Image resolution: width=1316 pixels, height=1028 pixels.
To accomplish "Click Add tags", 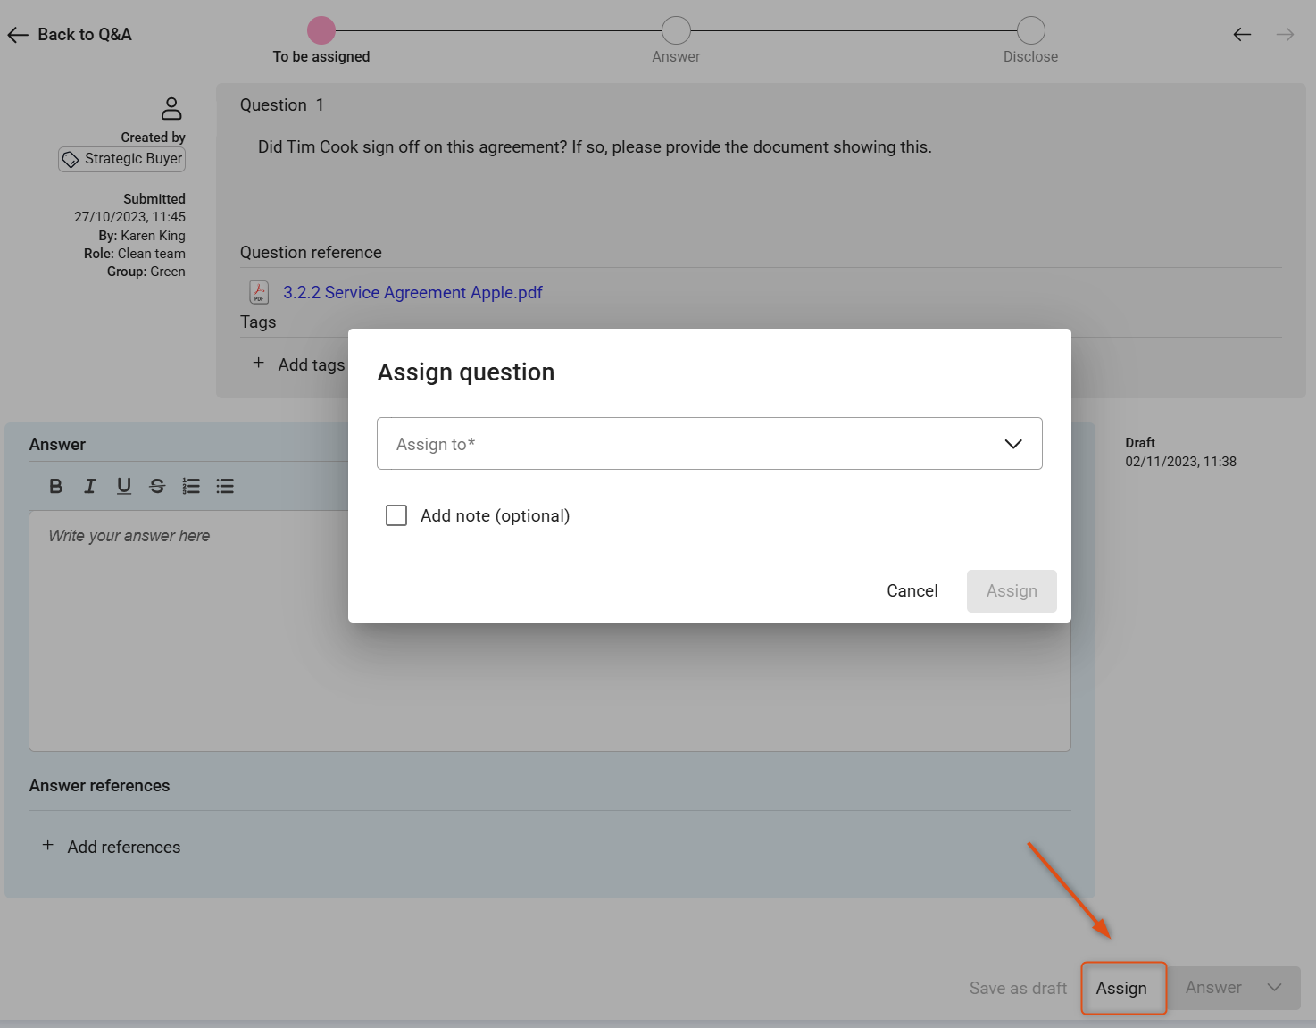I will click(x=312, y=364).
